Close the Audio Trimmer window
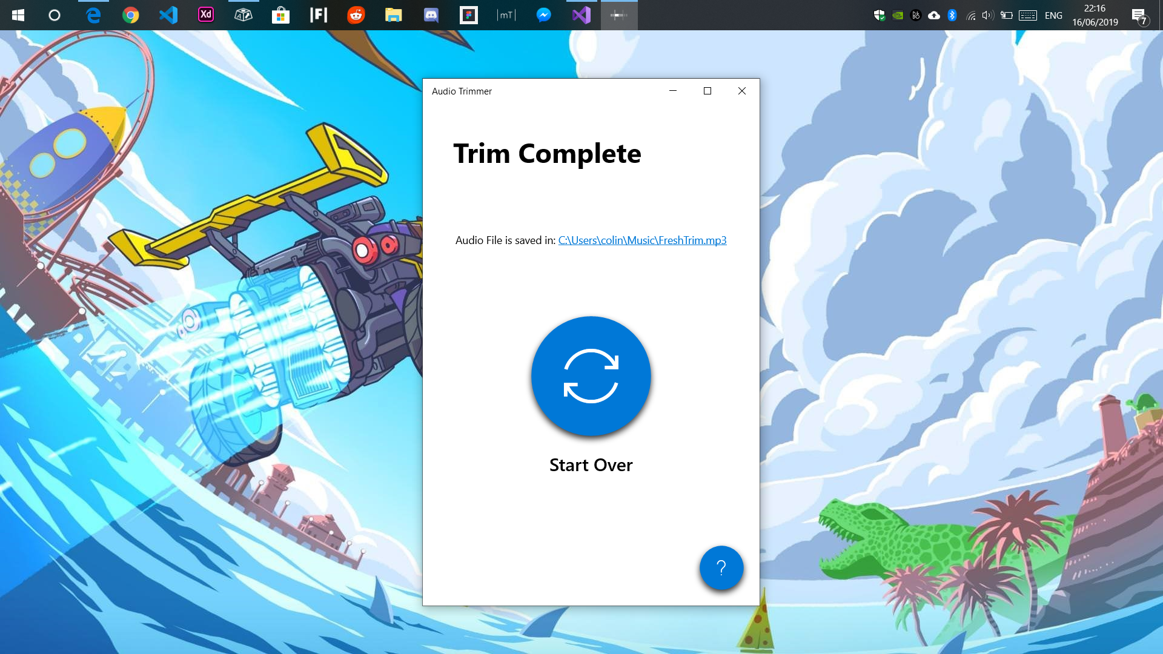The width and height of the screenshot is (1163, 654). click(x=741, y=91)
